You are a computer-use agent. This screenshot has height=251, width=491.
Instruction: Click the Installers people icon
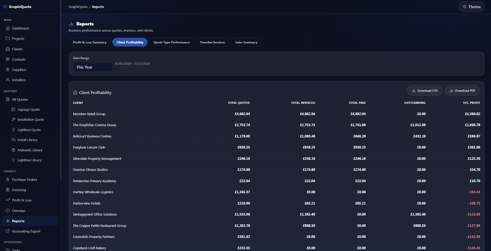8,80
